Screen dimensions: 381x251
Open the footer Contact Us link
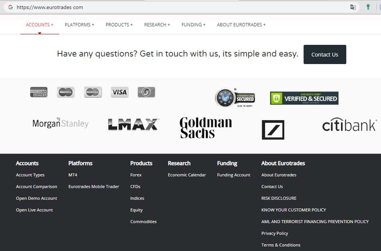pos(272,187)
